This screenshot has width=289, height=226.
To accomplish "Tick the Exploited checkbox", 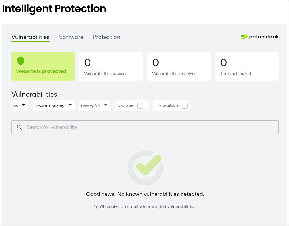I will point(140,106).
